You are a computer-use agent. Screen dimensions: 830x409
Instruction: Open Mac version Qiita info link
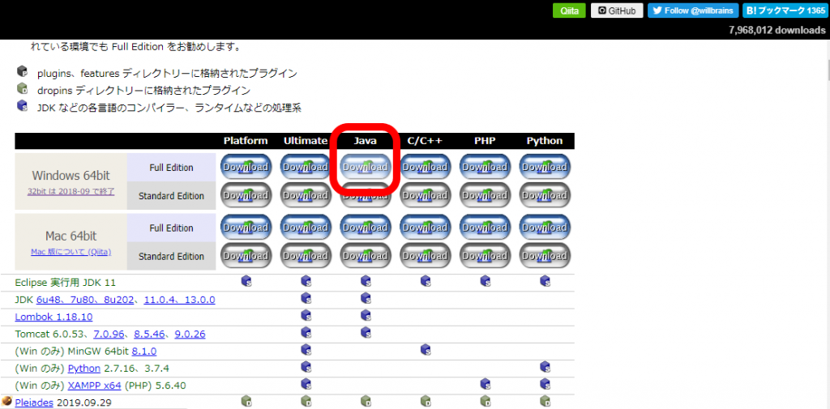coord(71,252)
